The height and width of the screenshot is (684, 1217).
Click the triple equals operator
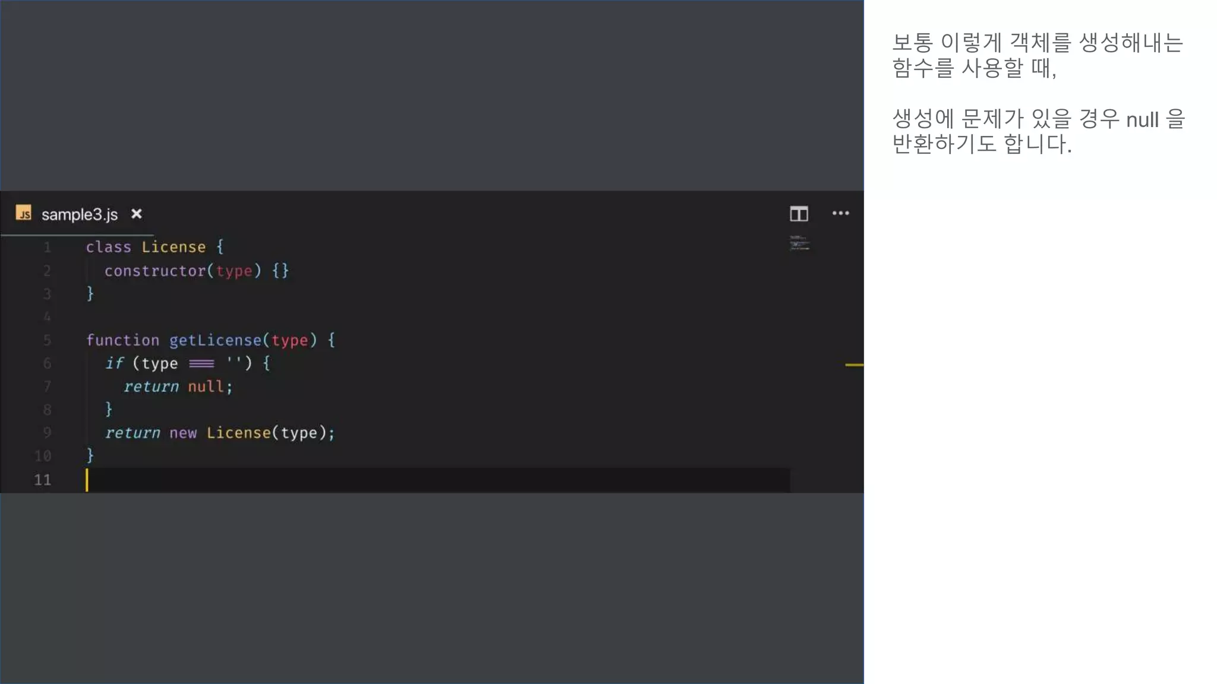[x=201, y=363]
